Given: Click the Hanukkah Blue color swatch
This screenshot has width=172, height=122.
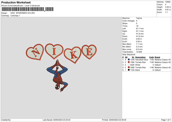Looking at the screenshot, I should pos(129,60).
